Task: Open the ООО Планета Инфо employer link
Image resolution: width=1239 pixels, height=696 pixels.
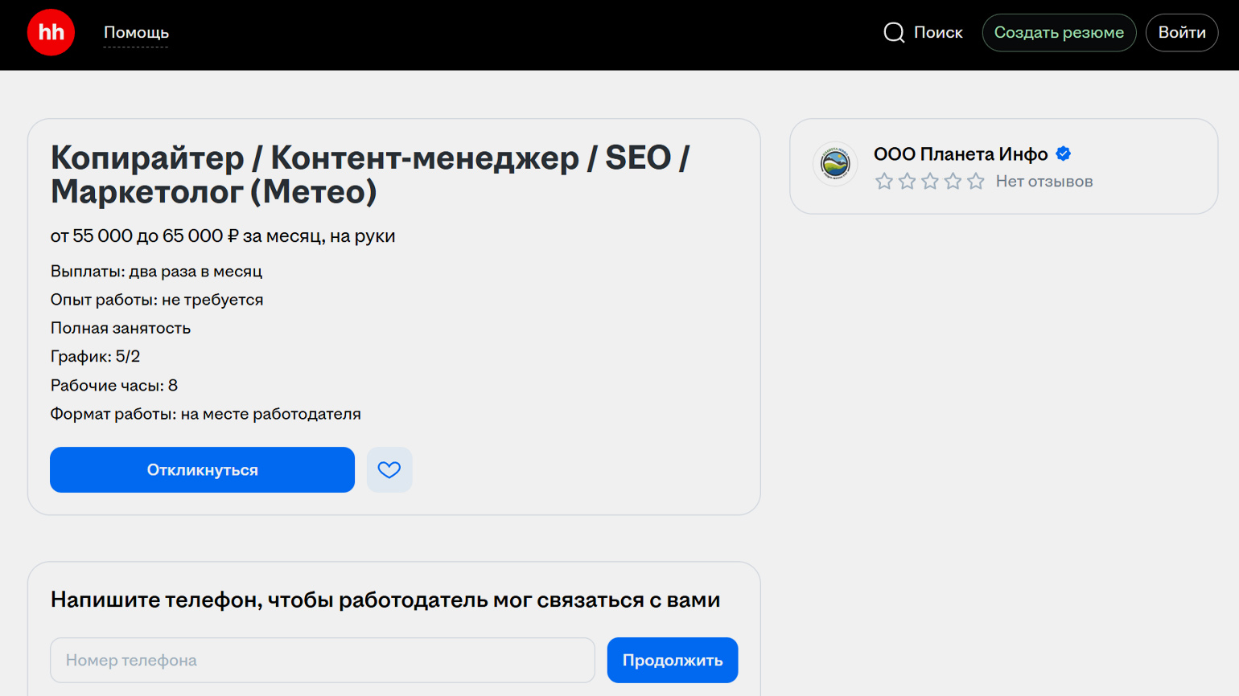Action: tap(961, 154)
